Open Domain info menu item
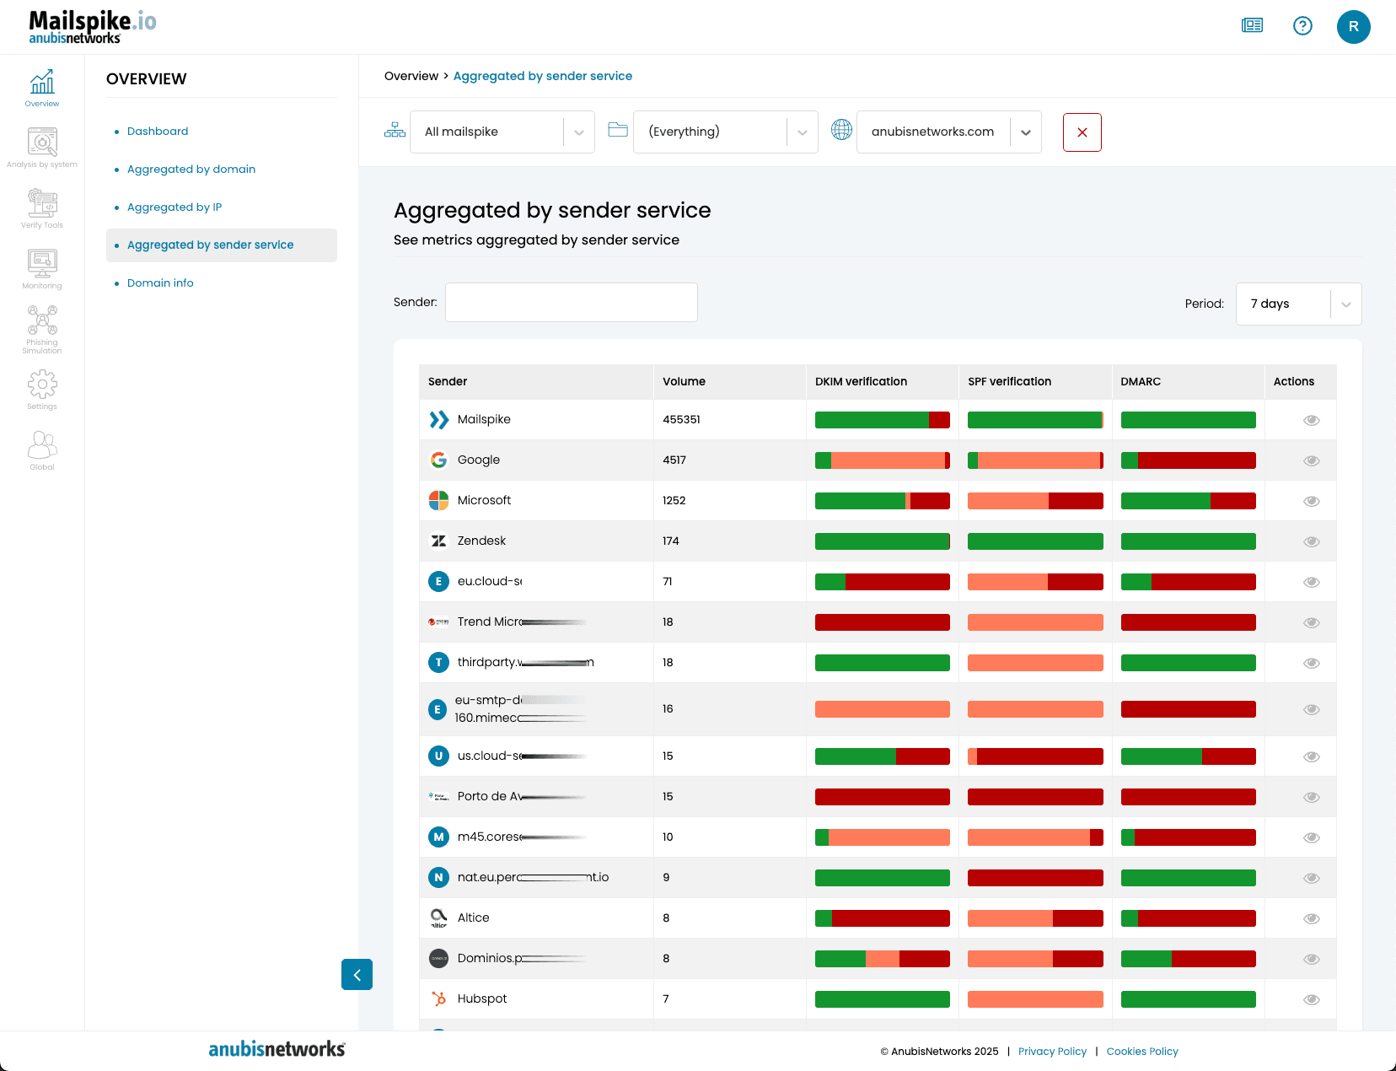The height and width of the screenshot is (1071, 1396). [x=160, y=283]
